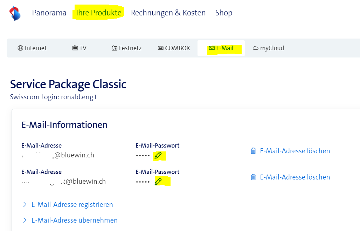
Task: Click first E-Mail-Adresse löschen link
Action: point(295,151)
